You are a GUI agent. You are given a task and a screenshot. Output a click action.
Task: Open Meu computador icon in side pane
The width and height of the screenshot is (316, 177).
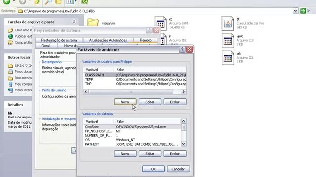point(10,84)
